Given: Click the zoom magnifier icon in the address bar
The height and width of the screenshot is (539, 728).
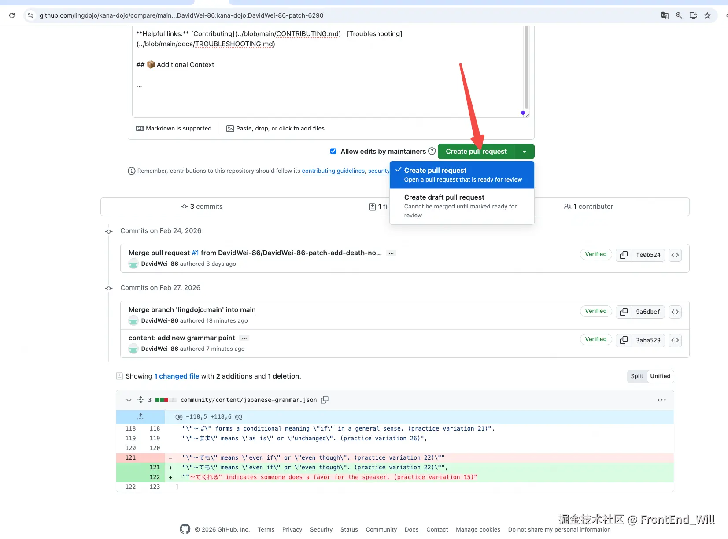Looking at the screenshot, I should [x=679, y=15].
